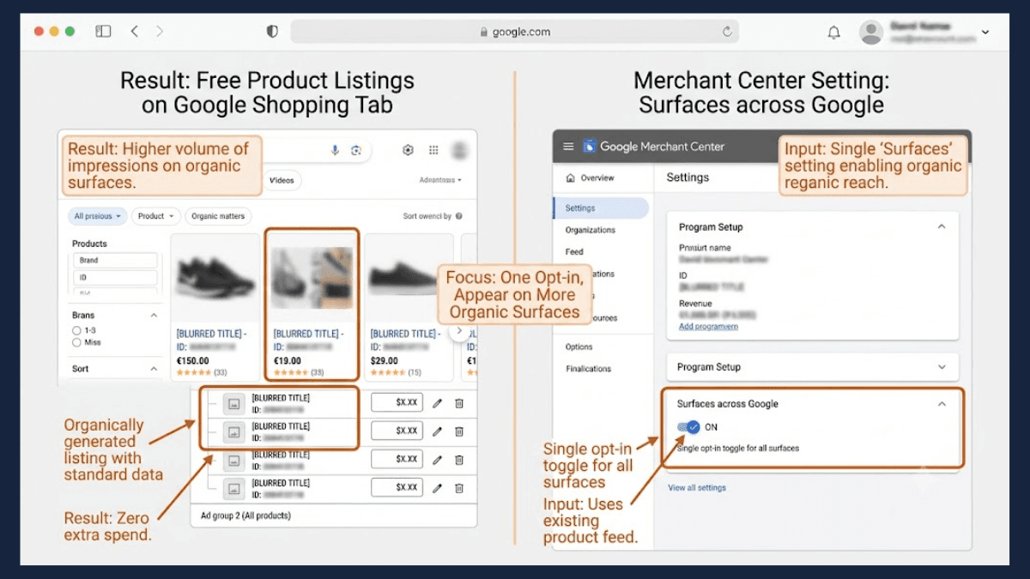The width and height of the screenshot is (1030, 579).
Task: Go back with the Safari back arrow
Action: point(135,31)
